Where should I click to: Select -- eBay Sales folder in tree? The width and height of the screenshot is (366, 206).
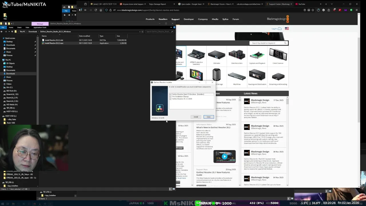11,119
